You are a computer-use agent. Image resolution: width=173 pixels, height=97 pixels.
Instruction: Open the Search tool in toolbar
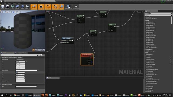pyautogui.click(x=17, y=7)
